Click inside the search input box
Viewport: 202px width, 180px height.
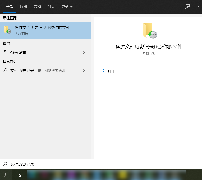(101, 164)
